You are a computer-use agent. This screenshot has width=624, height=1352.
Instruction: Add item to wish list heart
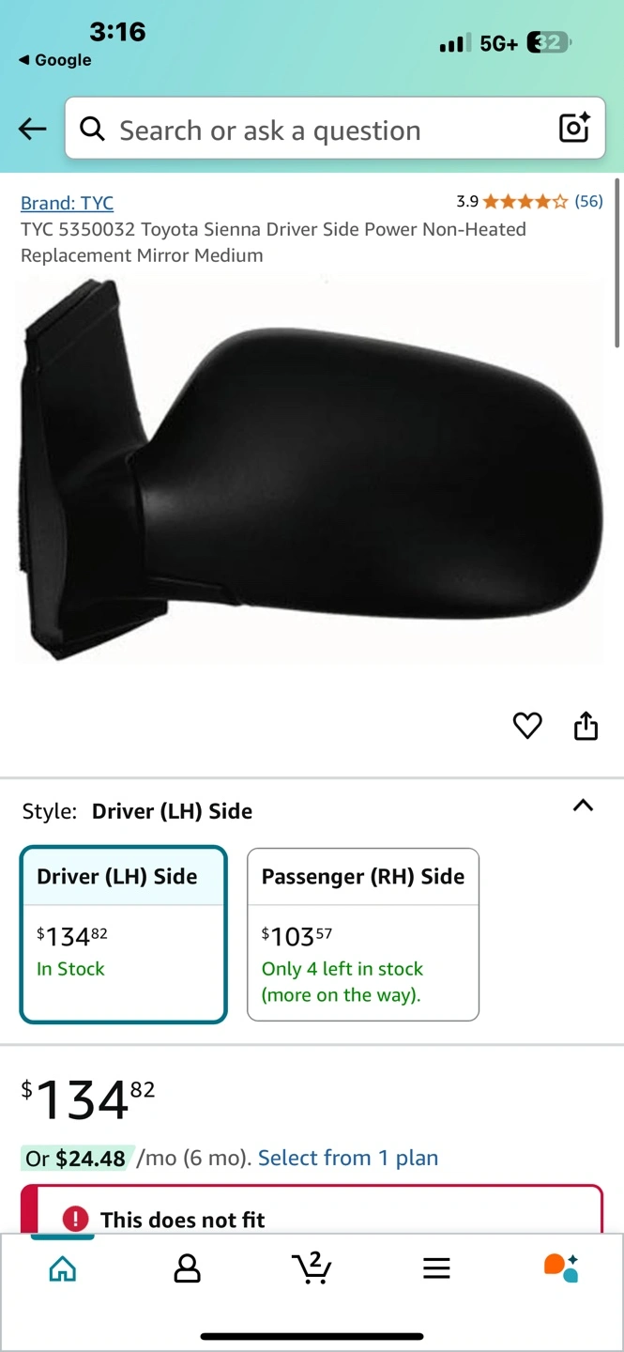pos(527,725)
